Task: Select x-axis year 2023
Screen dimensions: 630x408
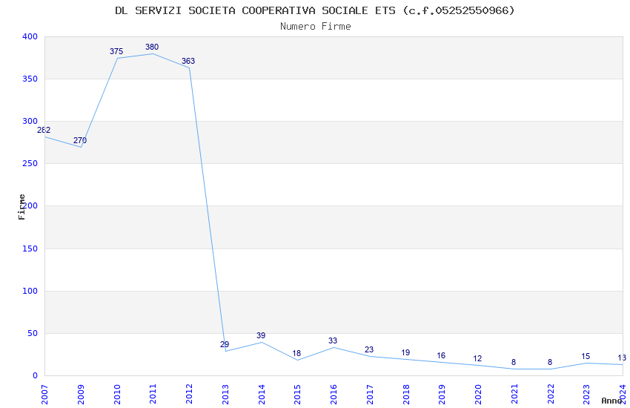Action: 586,395
